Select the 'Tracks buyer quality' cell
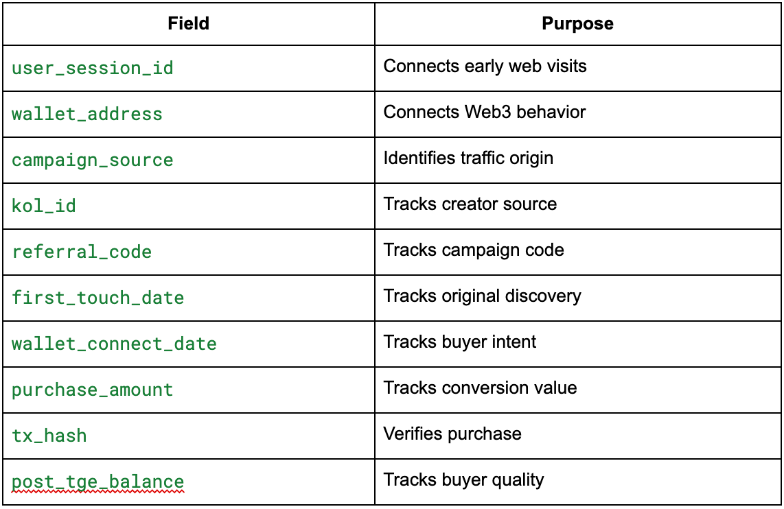 pos(577,482)
